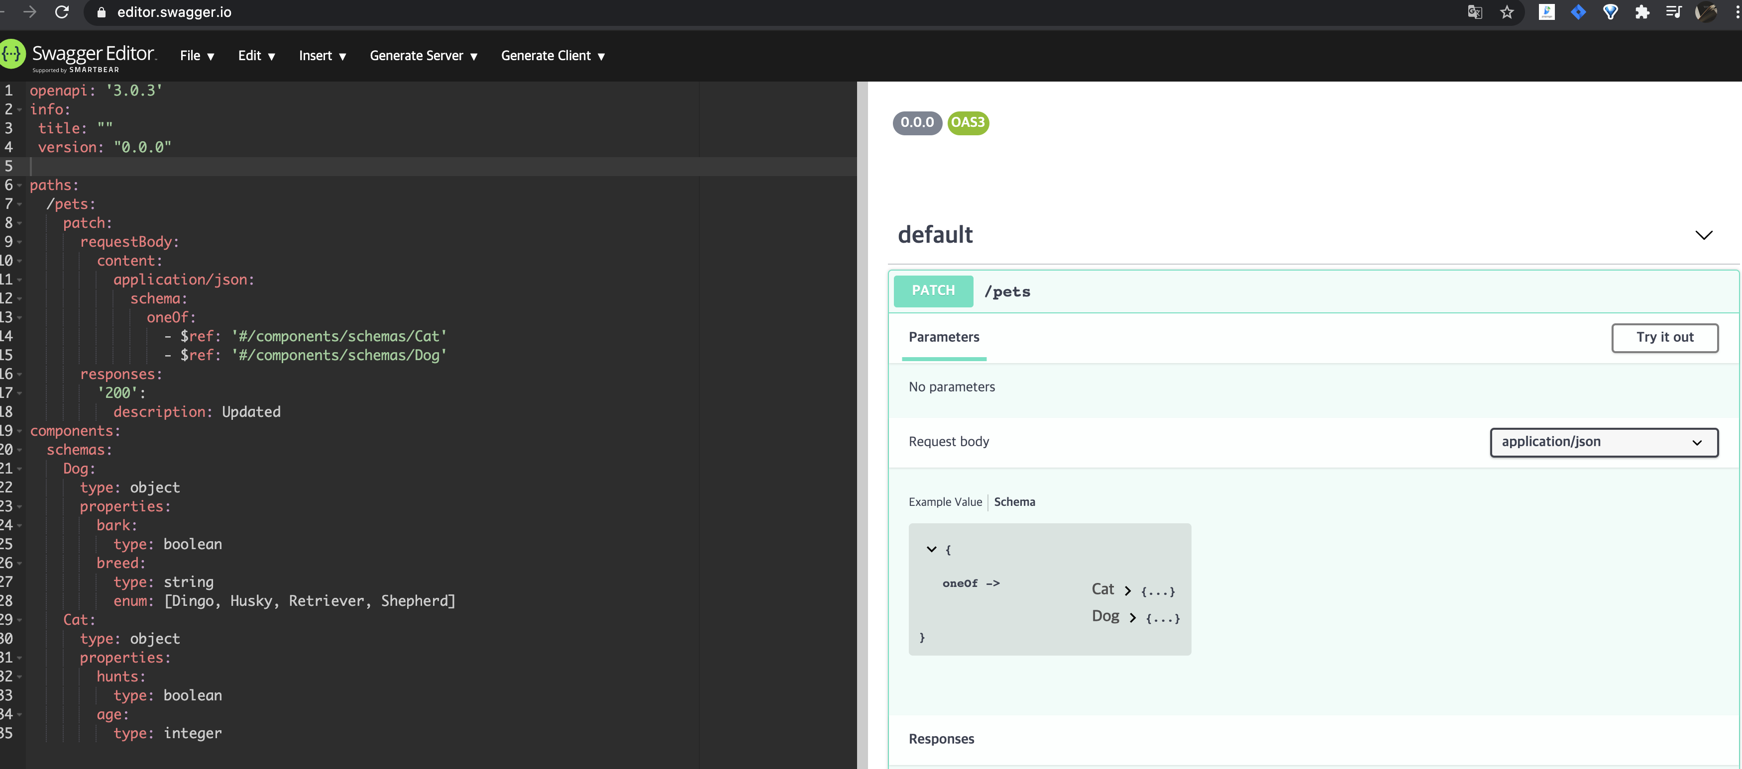Switch to Example Value view
The height and width of the screenshot is (769, 1742).
[x=945, y=501]
